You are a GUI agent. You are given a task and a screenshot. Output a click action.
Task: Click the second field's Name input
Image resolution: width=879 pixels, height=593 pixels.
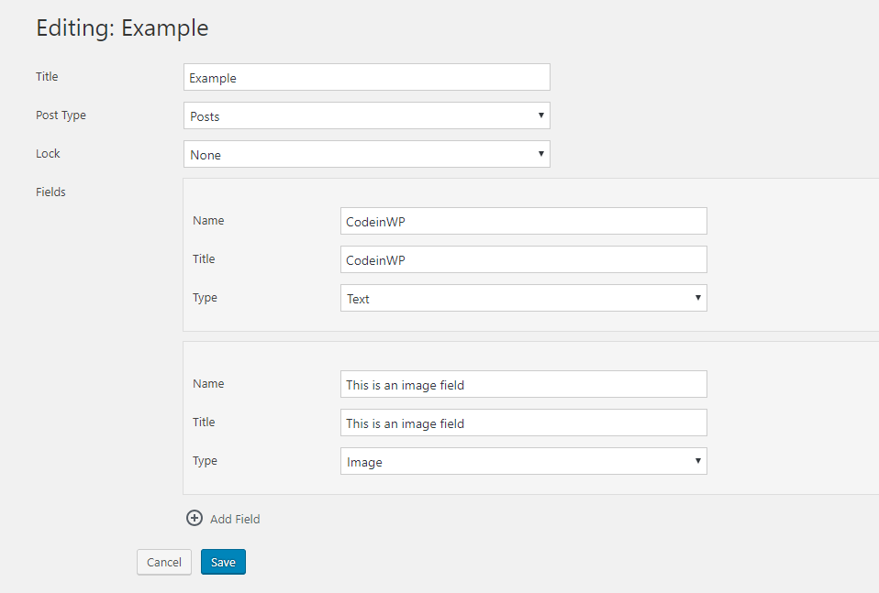pos(524,384)
